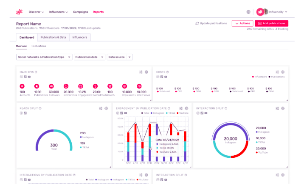
Task: Click Update publications link
Action: [x=212, y=23]
